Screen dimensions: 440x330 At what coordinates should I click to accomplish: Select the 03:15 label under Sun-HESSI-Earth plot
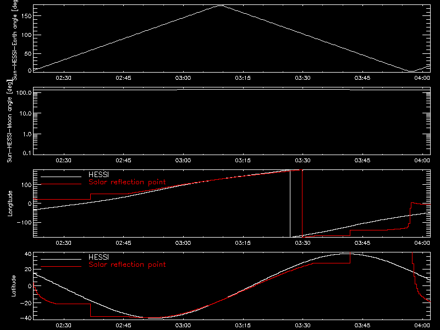coord(243,78)
